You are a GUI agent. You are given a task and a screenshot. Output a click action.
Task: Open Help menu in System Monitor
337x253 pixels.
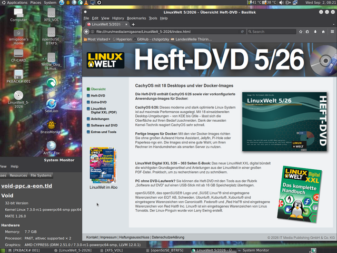coord(14,167)
